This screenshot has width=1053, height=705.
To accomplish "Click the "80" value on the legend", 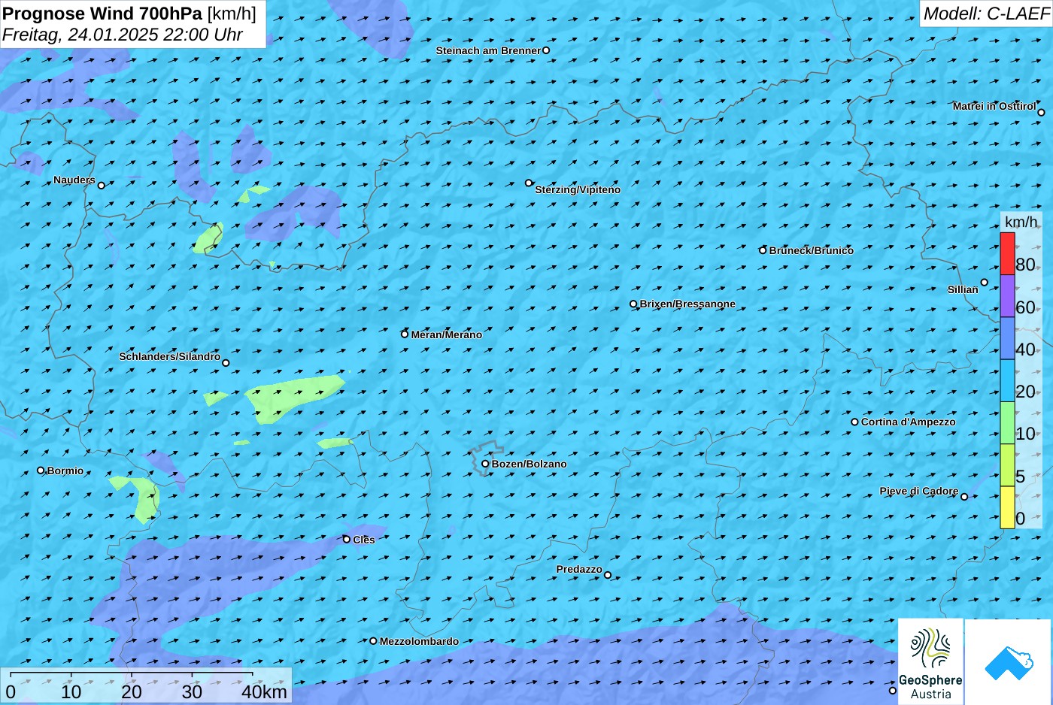I will coord(1025,265).
